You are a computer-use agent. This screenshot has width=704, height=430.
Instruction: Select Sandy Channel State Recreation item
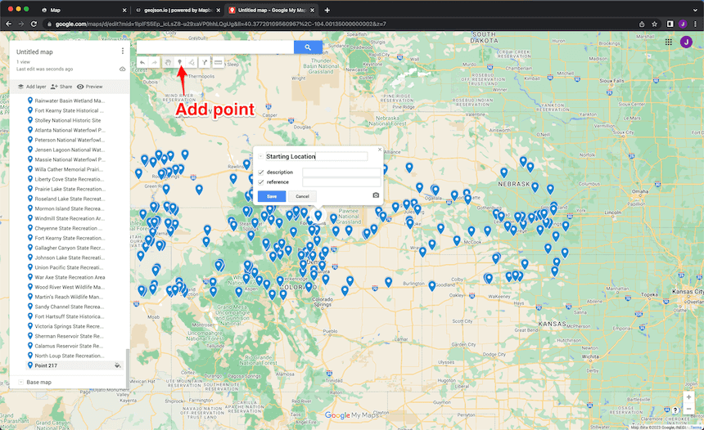pos(70,307)
